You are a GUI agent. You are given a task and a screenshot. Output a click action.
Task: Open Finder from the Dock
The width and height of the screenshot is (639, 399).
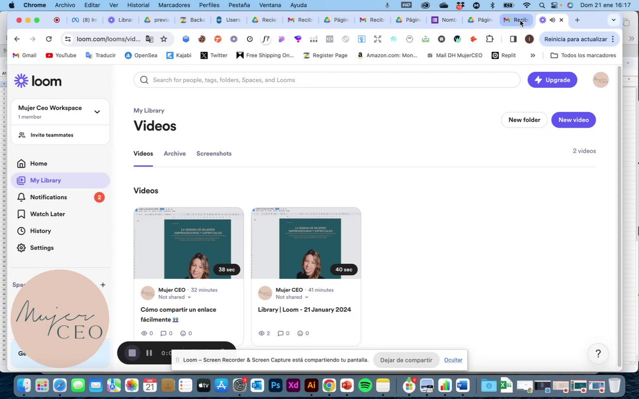(23, 386)
